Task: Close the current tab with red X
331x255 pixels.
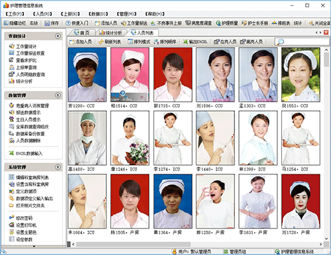Action: 326,32
